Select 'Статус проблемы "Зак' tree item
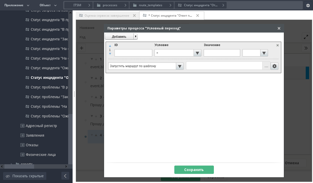Screen dimensions: 313x183 pyautogui.click(x=49, y=97)
